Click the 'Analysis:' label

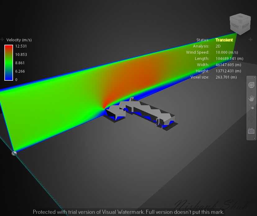[x=201, y=46]
